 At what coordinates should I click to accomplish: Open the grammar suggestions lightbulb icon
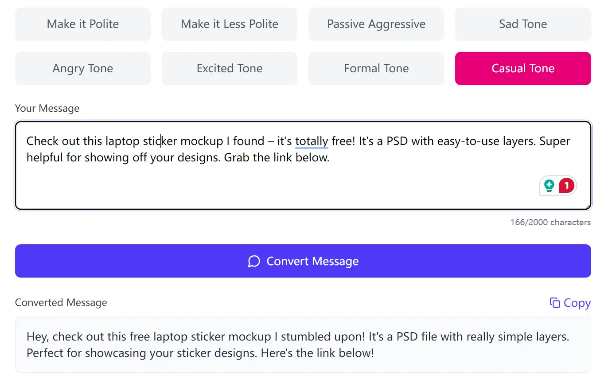click(x=550, y=185)
